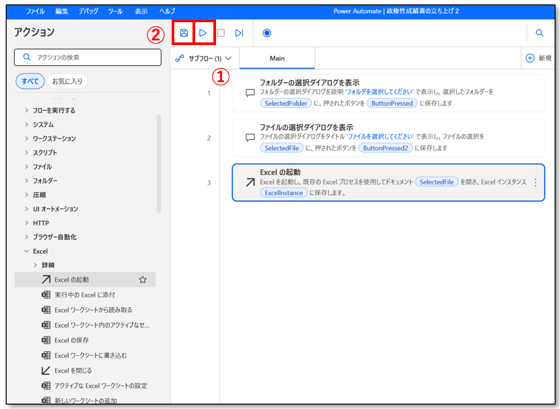This screenshot has width=560, height=409.
Task: Click the Save flow icon
Action: pos(184,33)
